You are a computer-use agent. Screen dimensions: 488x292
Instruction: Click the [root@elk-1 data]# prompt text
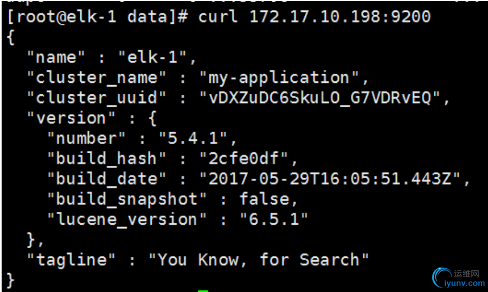[x=97, y=16]
